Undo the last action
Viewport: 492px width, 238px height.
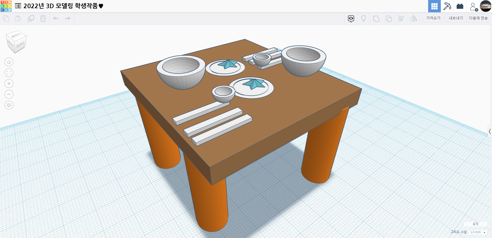(x=56, y=18)
